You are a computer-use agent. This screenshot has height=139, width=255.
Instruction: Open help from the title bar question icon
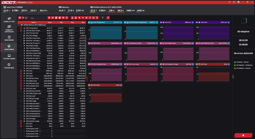pos(234,2)
